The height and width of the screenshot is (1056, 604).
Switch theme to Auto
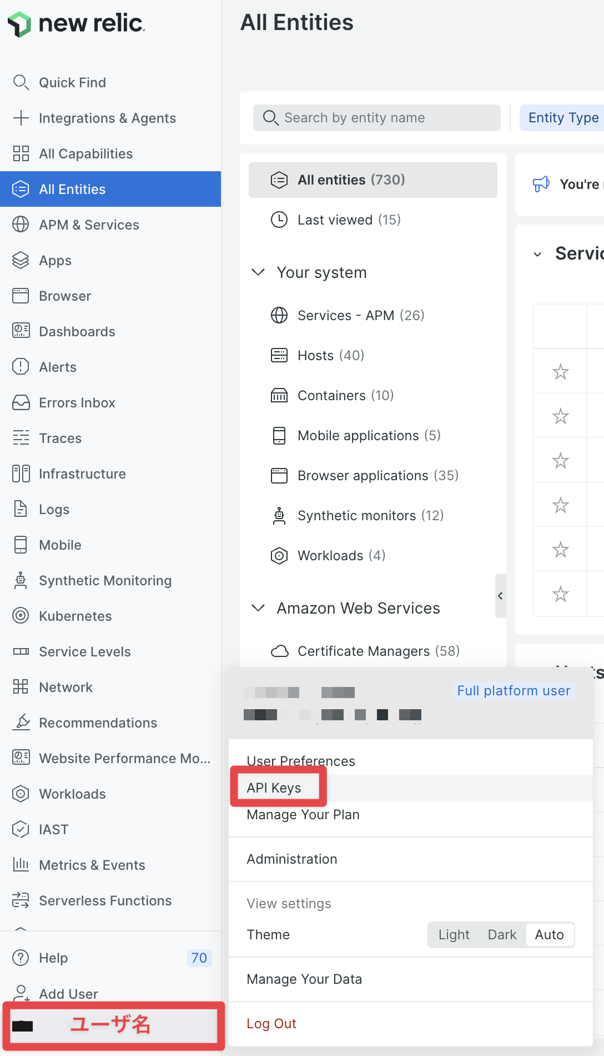pyautogui.click(x=549, y=935)
